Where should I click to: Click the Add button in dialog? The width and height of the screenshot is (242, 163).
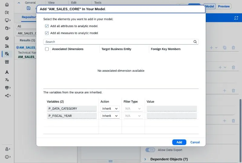[179, 142]
